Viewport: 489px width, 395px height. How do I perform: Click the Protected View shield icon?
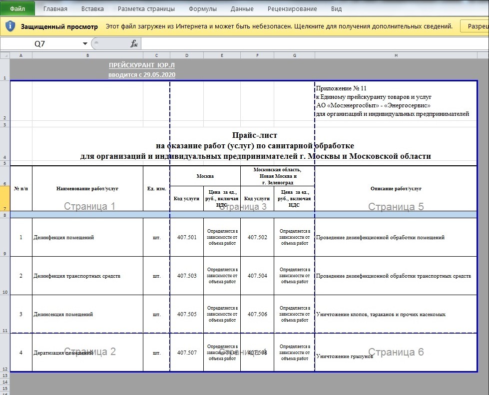pyautogui.click(x=10, y=26)
